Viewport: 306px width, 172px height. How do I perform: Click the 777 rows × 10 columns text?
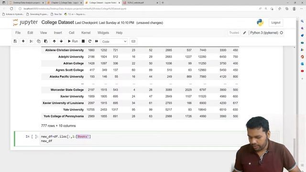58,126
